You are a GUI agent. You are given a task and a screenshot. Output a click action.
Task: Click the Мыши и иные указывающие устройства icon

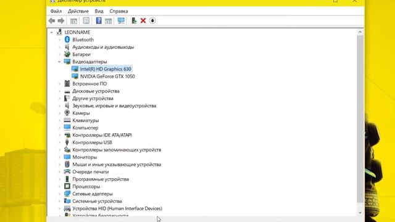tap(67, 165)
